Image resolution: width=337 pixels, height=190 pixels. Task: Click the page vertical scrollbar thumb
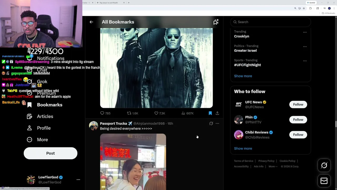click(x=336, y=124)
